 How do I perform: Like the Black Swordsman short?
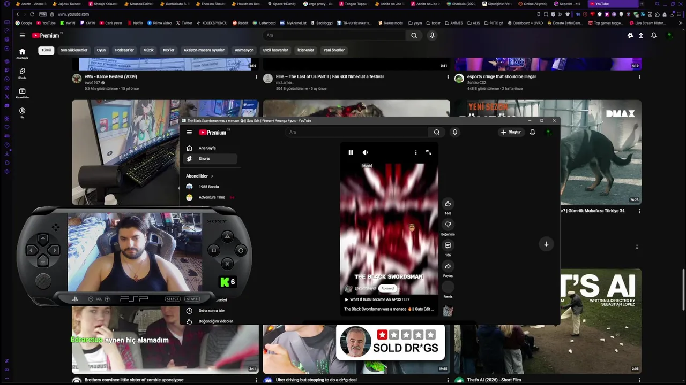(x=448, y=204)
